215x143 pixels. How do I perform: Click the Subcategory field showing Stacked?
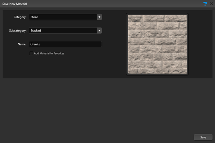click(65, 30)
